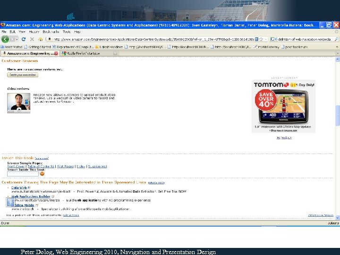Viewport: 340px width, 255px height.
Task: Open the Table of Contents link
Action: pos(41,166)
